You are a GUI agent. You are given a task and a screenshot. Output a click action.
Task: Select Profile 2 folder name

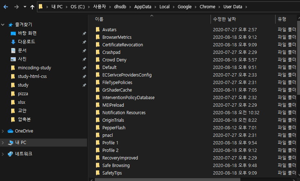click(x=110, y=150)
